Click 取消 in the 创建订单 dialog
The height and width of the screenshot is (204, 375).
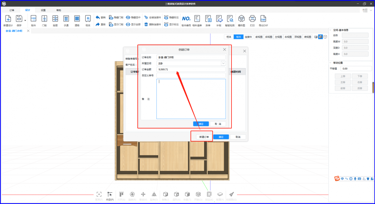click(218, 124)
